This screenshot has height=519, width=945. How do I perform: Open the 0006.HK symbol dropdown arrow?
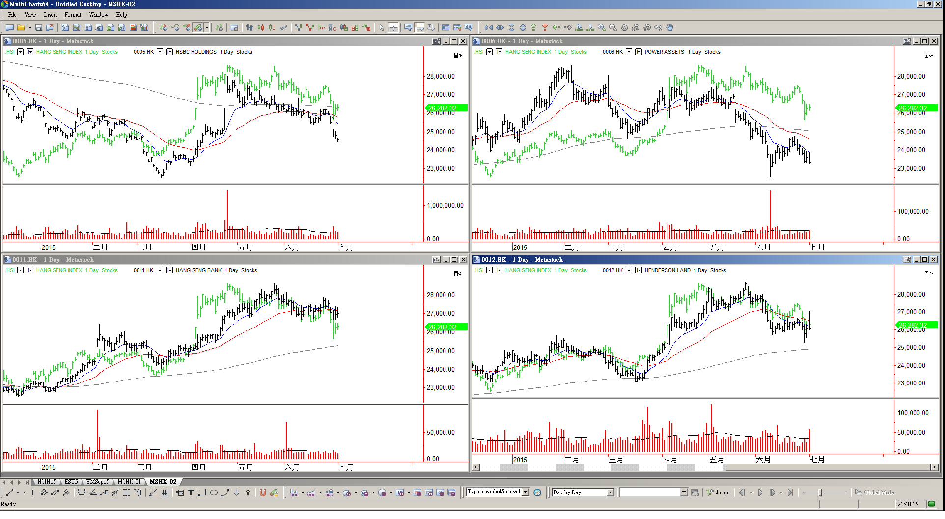point(629,52)
